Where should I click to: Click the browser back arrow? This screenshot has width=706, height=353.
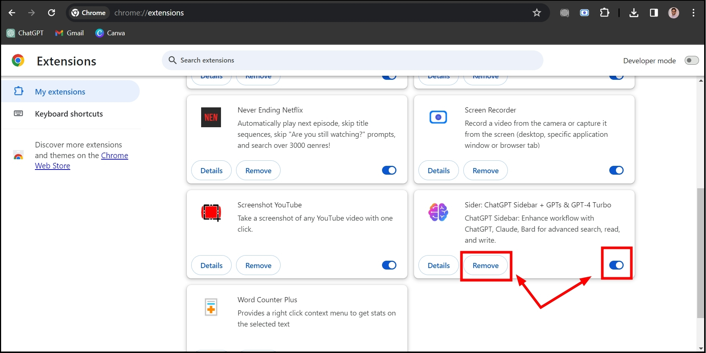12,13
